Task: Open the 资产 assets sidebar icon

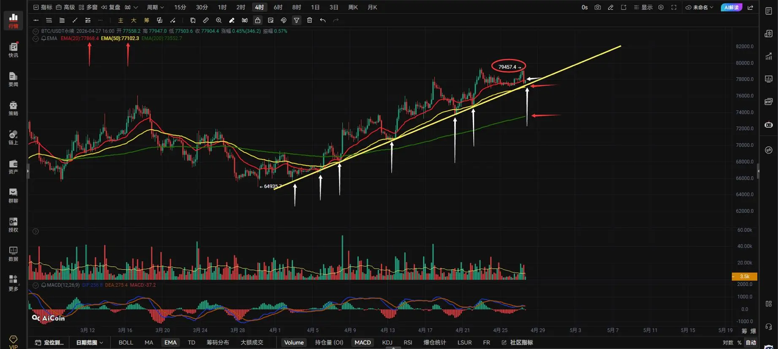Action: tap(13, 166)
